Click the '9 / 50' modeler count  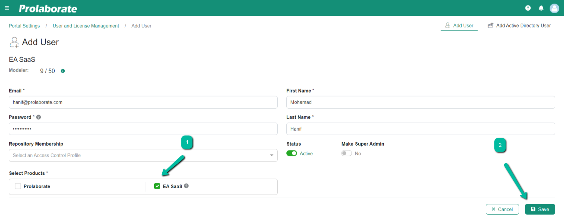pos(47,71)
